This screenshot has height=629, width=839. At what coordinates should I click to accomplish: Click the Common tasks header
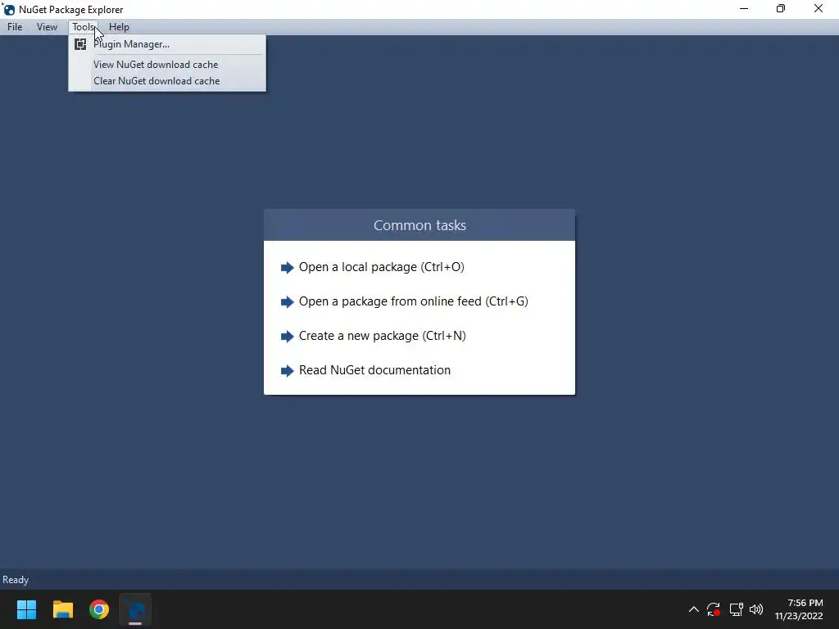pyautogui.click(x=419, y=225)
